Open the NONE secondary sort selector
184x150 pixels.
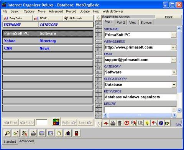48,18
